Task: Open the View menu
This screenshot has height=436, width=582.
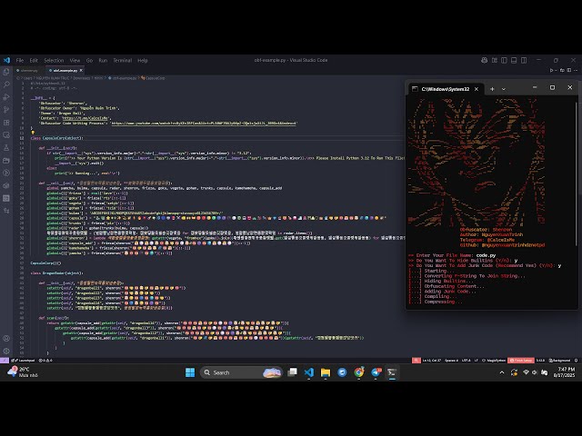Action: point(75,60)
